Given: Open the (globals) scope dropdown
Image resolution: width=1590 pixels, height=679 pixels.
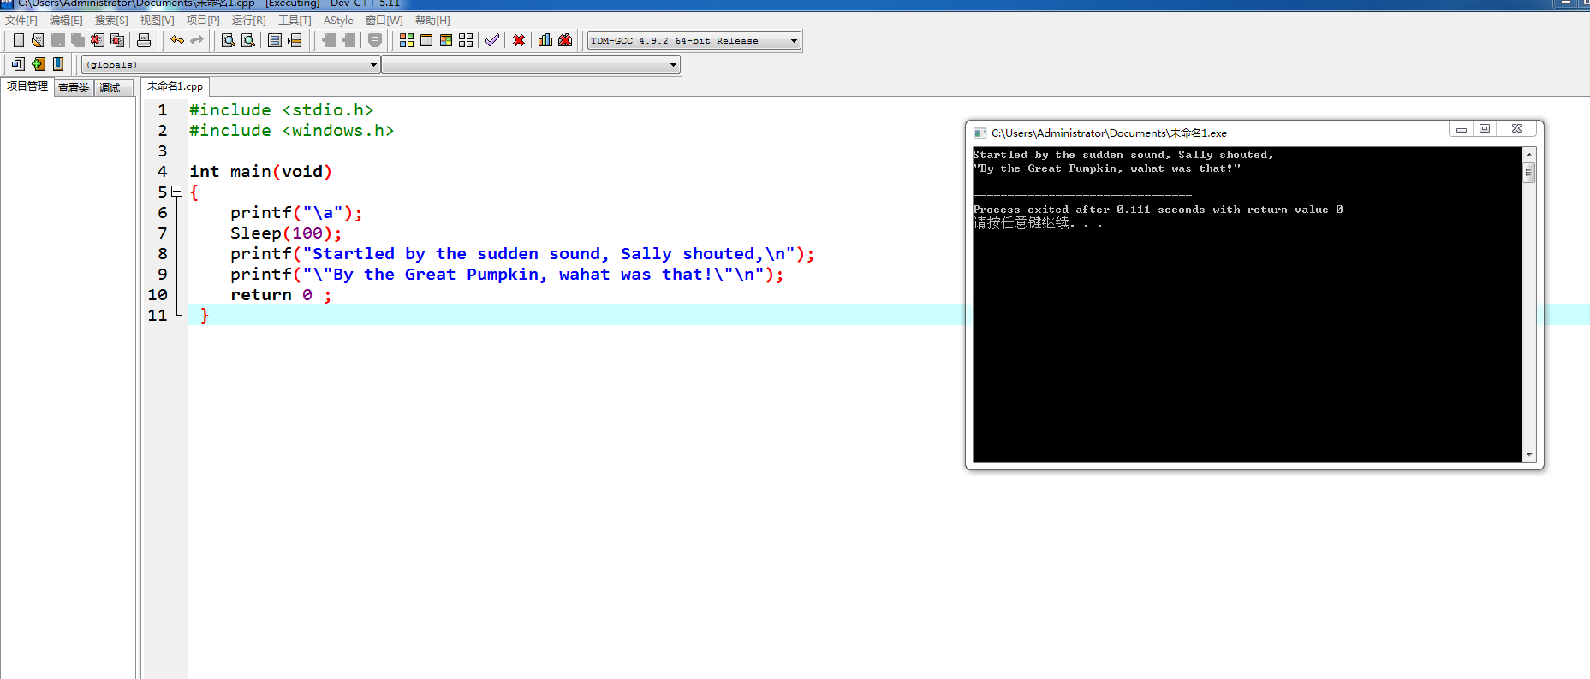Looking at the screenshot, I should click(x=230, y=64).
